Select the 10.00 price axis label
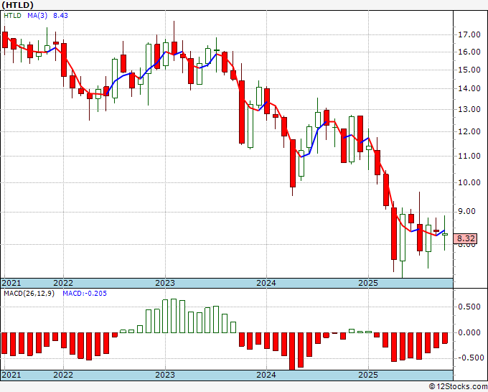Viewport: 488px width, 392px height. 469,183
